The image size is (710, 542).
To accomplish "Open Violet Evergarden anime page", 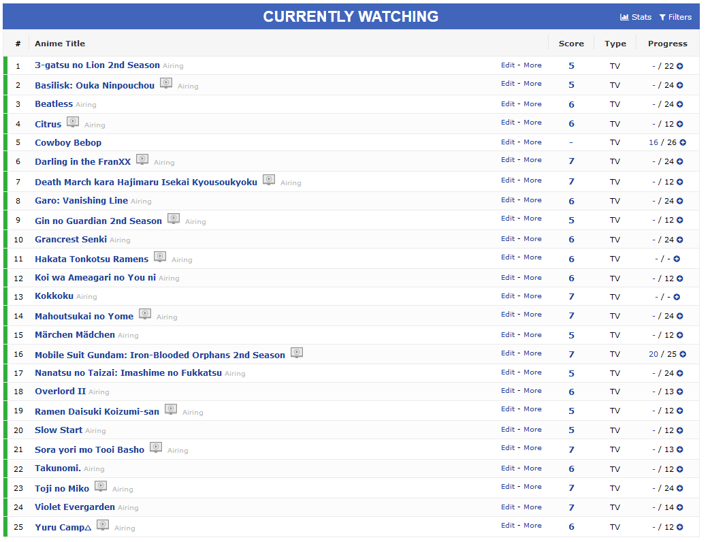I will 75,507.
